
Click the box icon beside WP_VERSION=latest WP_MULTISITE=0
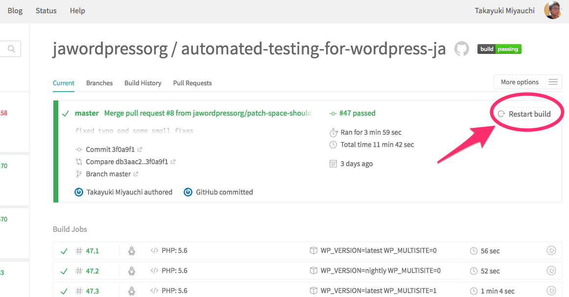(x=313, y=250)
